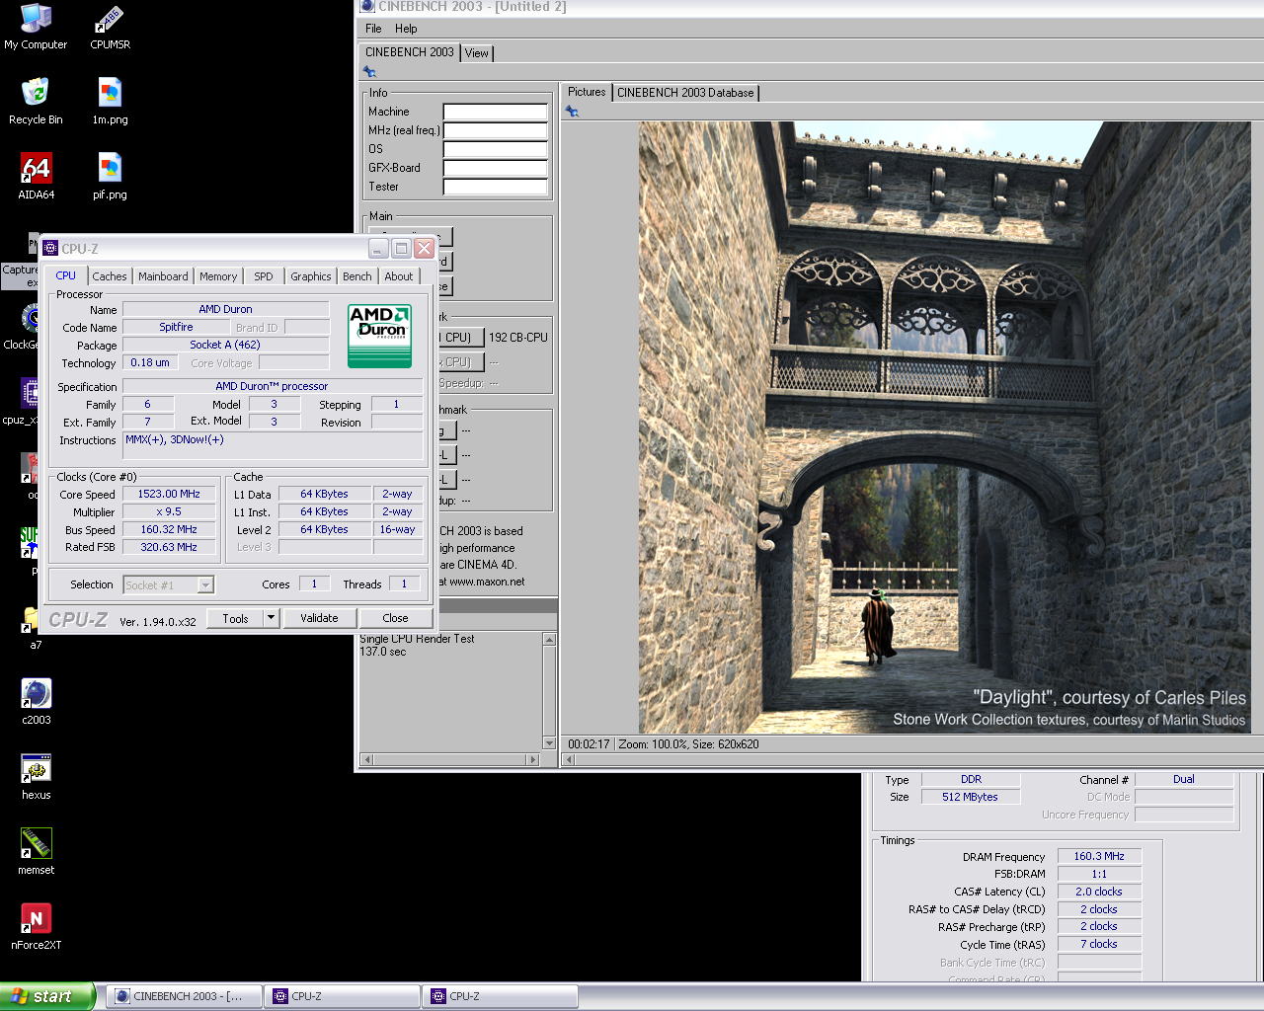Open the Bench tab in CPU-Z
This screenshot has width=1264, height=1011.
pyautogui.click(x=357, y=276)
